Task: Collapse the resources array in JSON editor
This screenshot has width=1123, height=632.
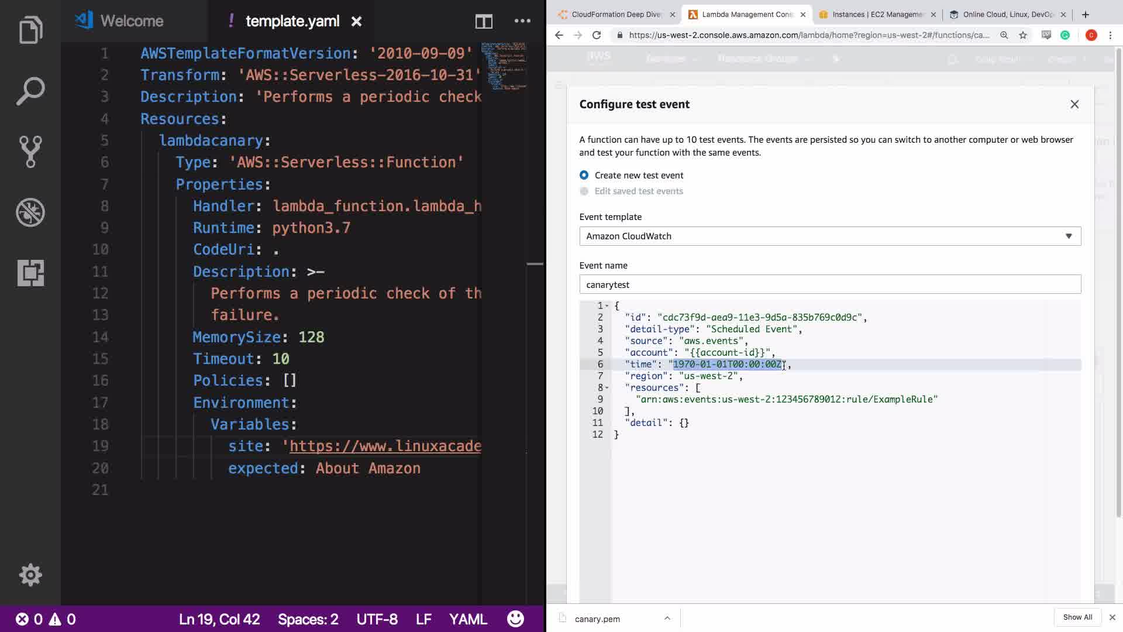Action: pos(607,388)
